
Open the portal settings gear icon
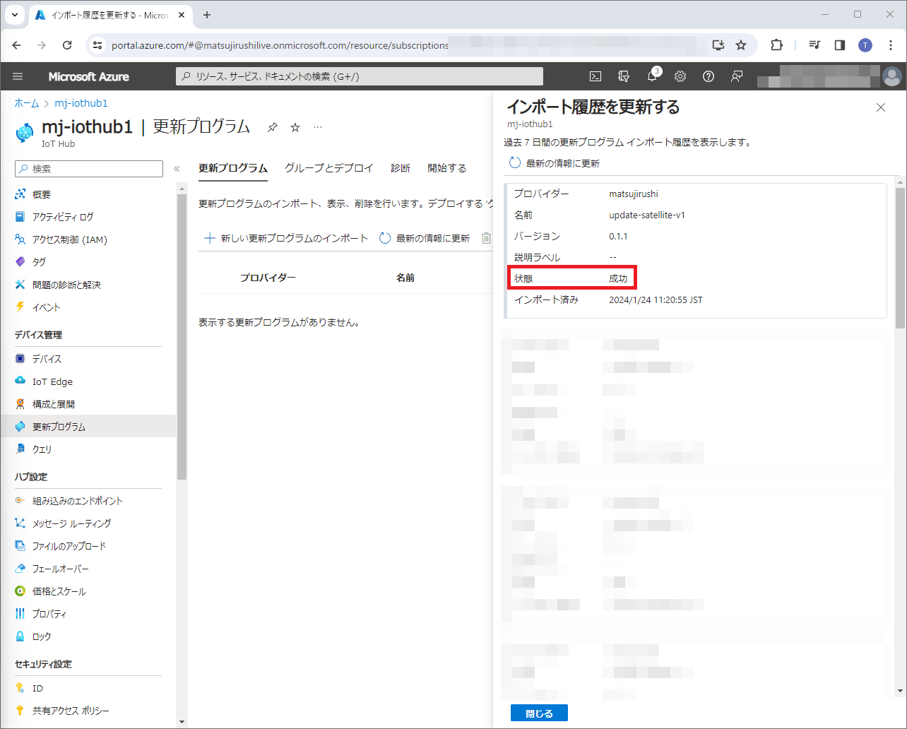pyautogui.click(x=680, y=76)
